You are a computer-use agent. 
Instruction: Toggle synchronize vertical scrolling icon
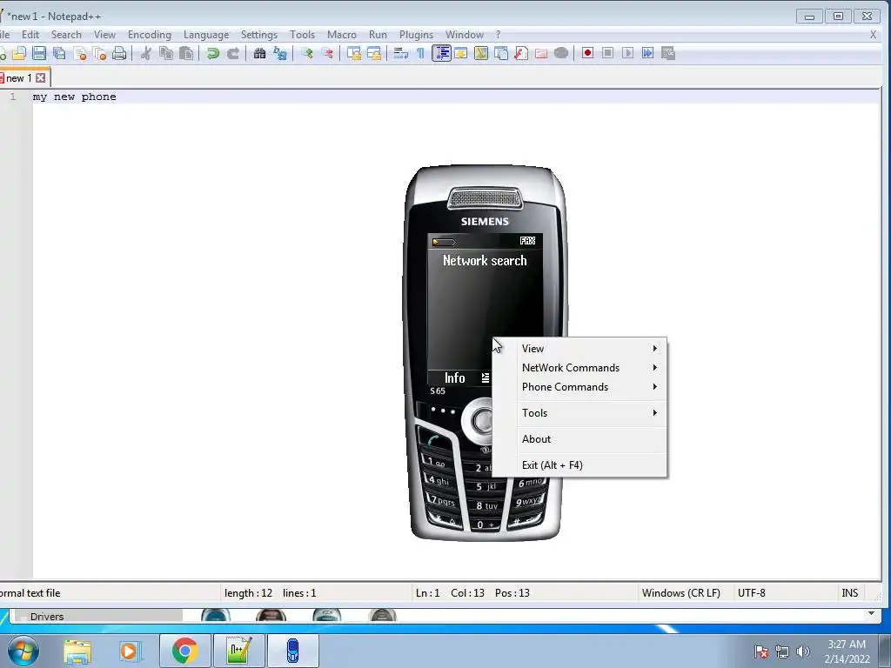(x=354, y=53)
